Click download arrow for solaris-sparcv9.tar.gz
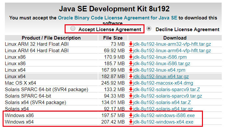 [131, 96]
